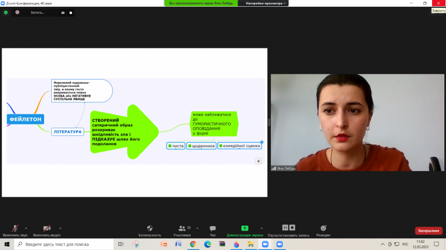Pause recording in top-left indicator

click(63, 13)
